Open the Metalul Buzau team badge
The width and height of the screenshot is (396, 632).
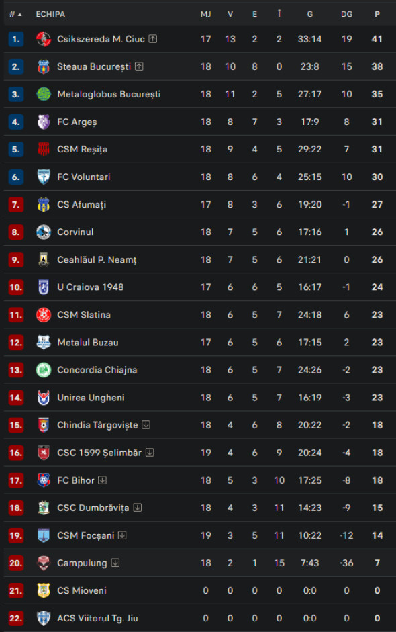pos(43,342)
